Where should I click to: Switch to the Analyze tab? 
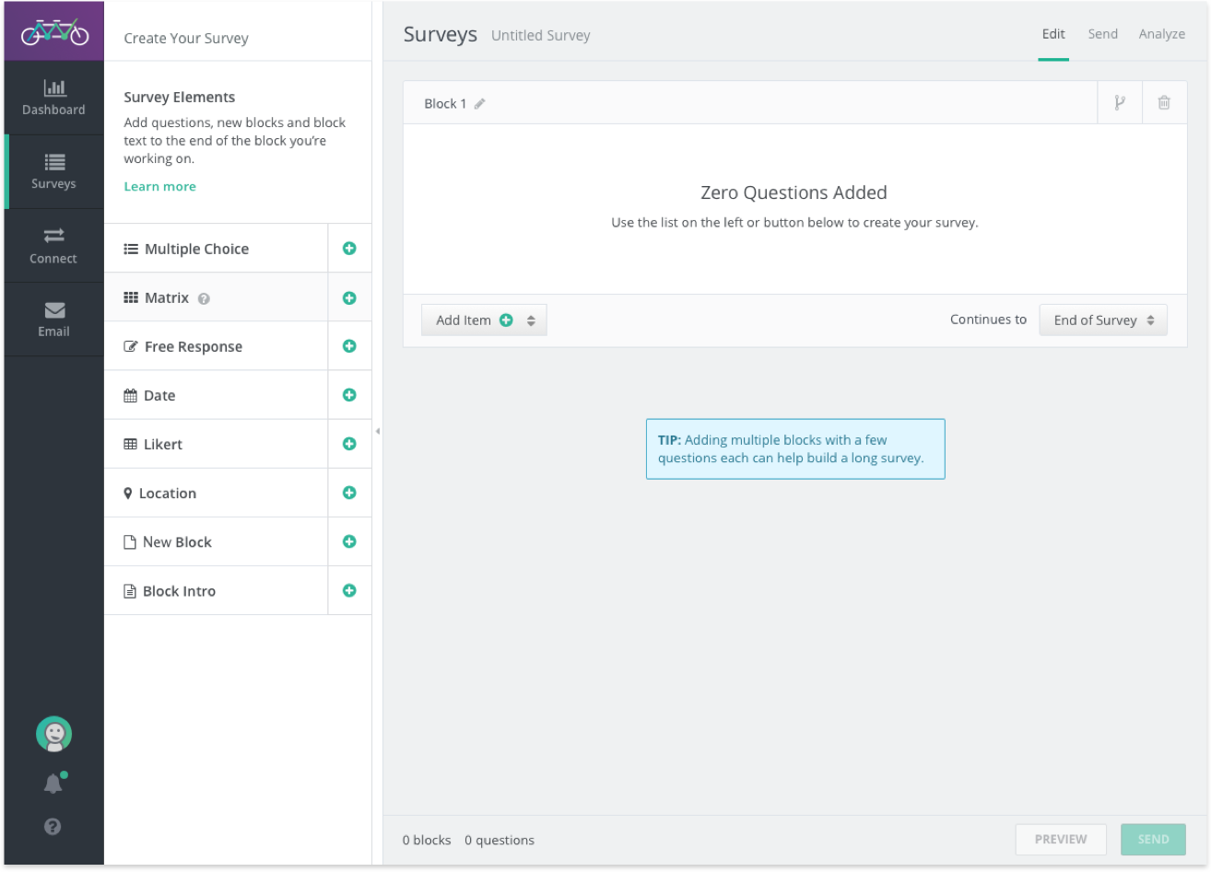tap(1161, 34)
